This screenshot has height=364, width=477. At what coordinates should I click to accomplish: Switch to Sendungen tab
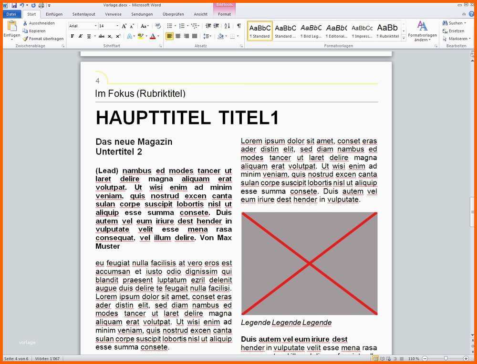point(142,14)
